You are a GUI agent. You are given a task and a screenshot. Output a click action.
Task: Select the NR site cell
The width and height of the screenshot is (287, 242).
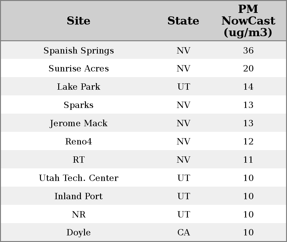pos(78,215)
